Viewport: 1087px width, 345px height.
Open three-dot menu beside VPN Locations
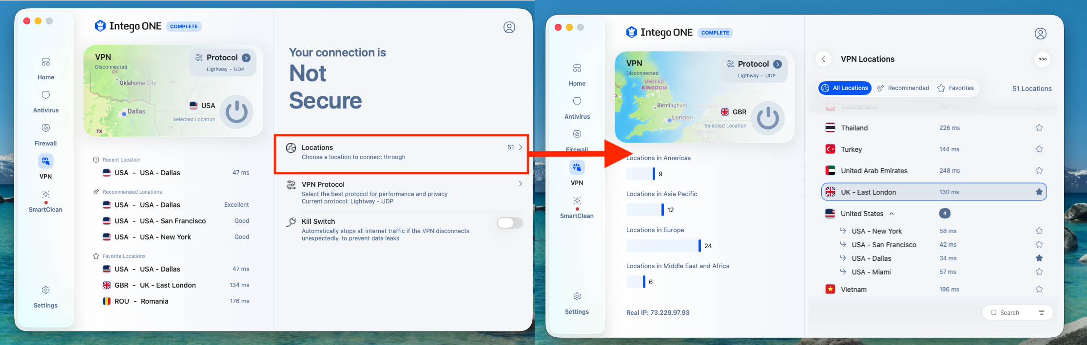click(1042, 59)
